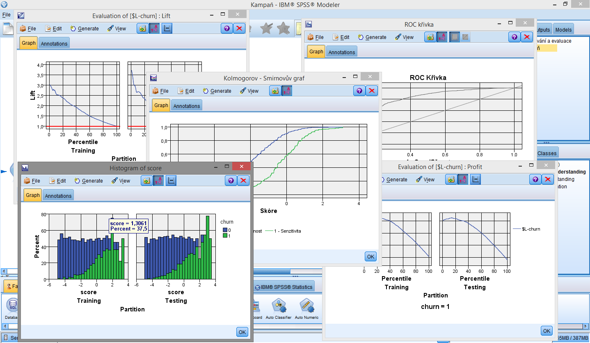Image resolution: width=590 pixels, height=343 pixels.
Task: Open View menu in Kolmogorov-Smirnov window
Action: tap(249, 91)
